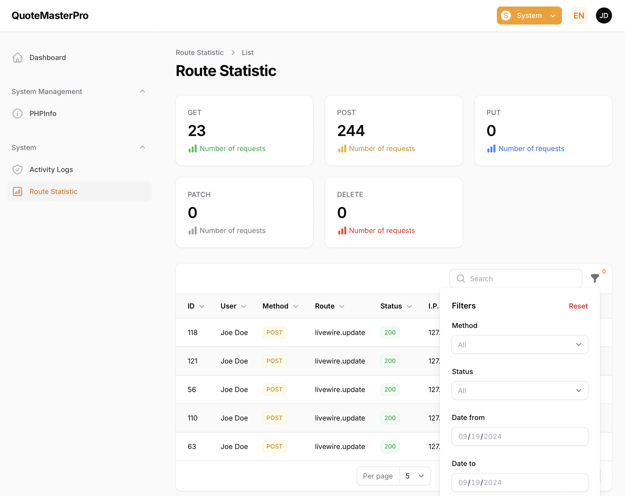The height and width of the screenshot is (496, 625).
Task: Click the PHPInfo info icon
Action: (18, 113)
